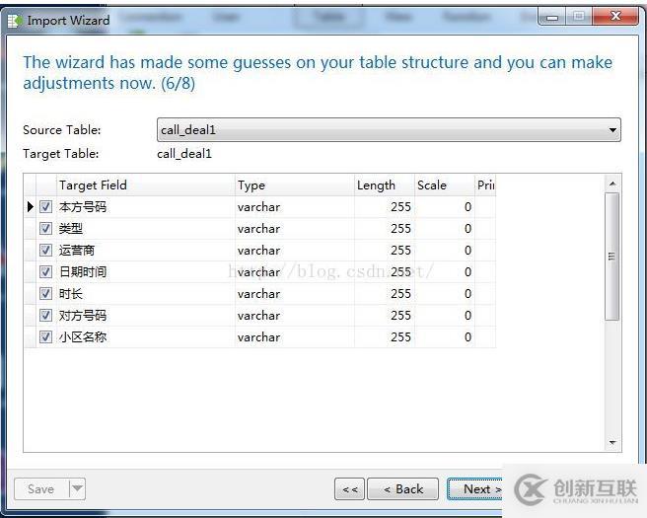Viewport: 647px width, 518px height.
Task: Close the Import Wizard window
Action: [x=615, y=17]
